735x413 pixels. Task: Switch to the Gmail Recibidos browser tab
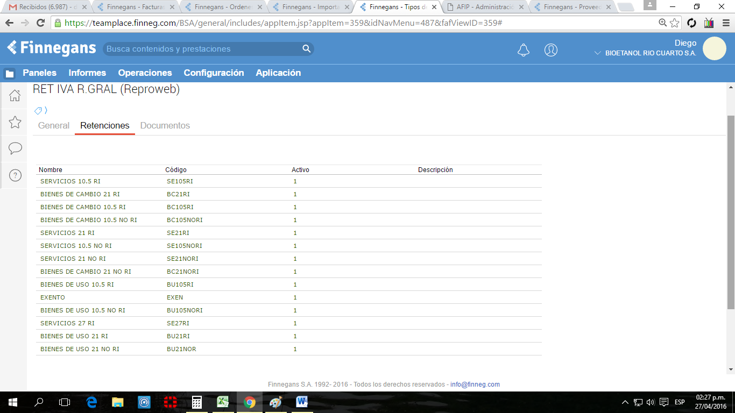point(47,7)
